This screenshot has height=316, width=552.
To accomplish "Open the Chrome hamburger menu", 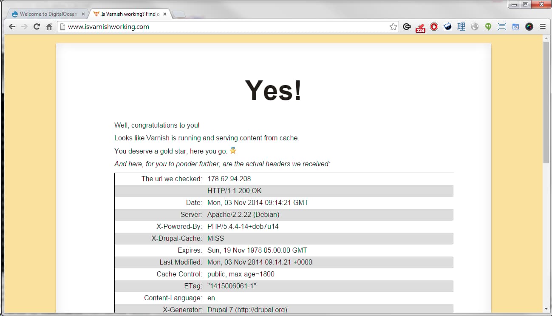I will (x=543, y=27).
